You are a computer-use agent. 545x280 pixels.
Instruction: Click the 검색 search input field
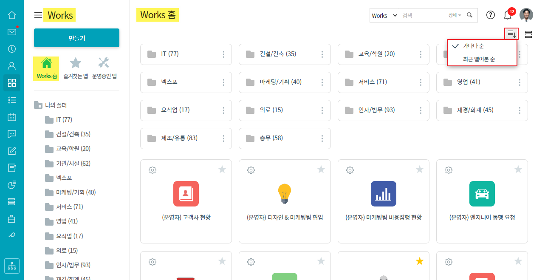click(423, 15)
